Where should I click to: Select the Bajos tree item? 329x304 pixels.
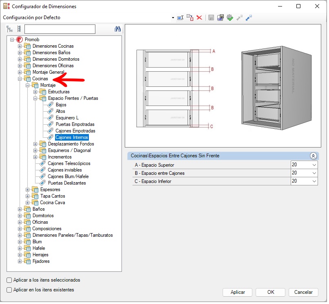61,105
